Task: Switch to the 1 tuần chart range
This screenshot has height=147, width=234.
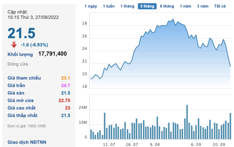Action: click(x=109, y=6)
